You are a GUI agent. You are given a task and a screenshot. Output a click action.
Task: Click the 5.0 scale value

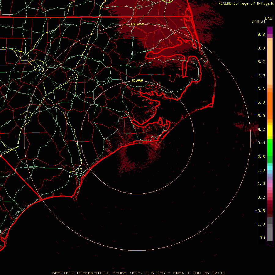click(261, 116)
